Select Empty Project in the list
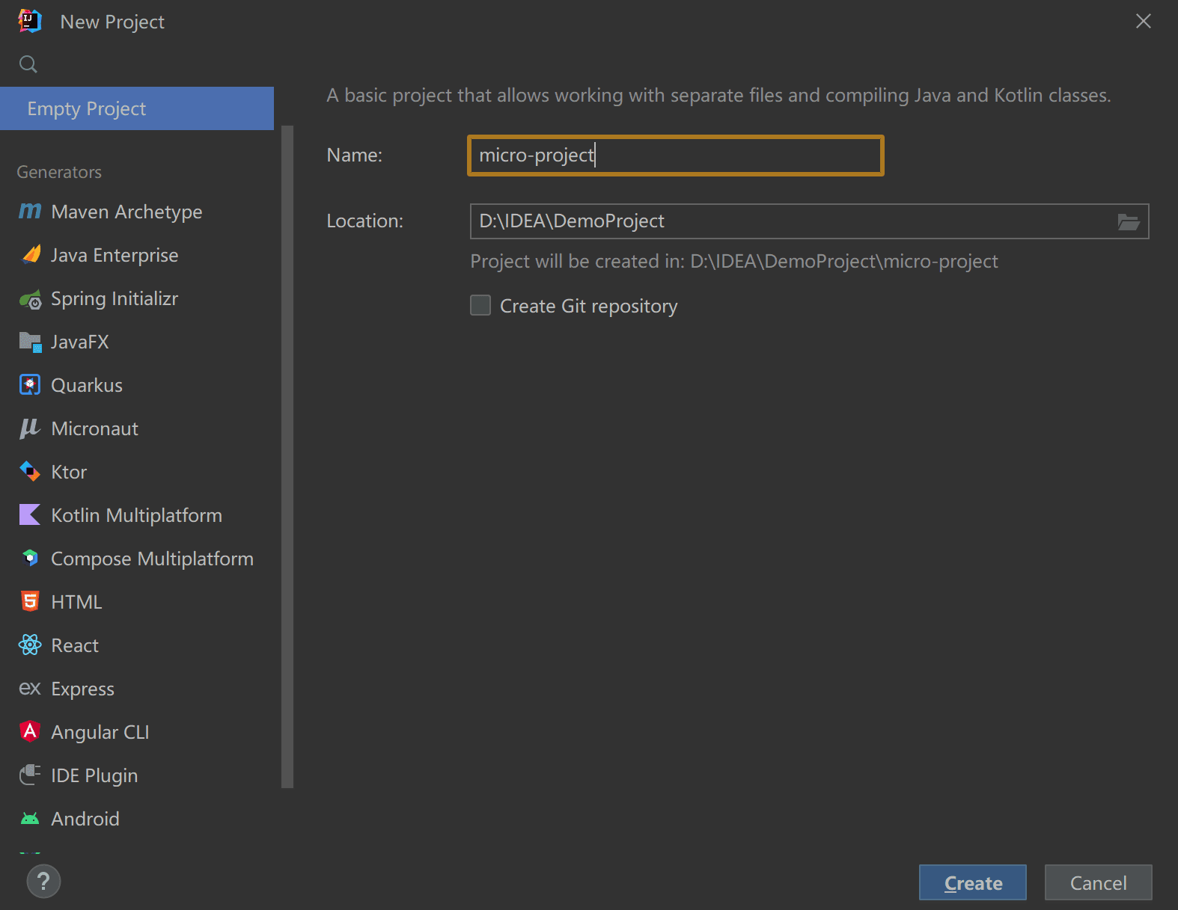 coord(137,108)
